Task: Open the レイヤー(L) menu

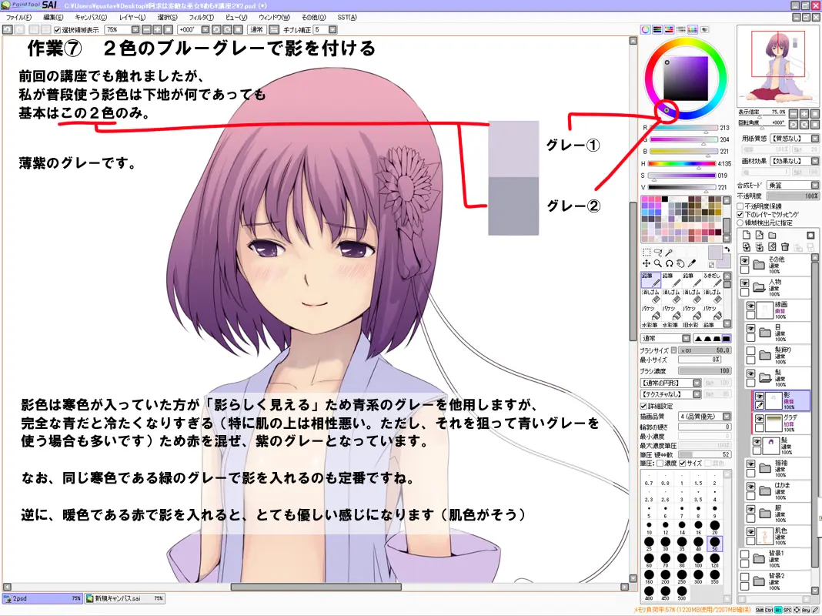Action: pos(132,17)
